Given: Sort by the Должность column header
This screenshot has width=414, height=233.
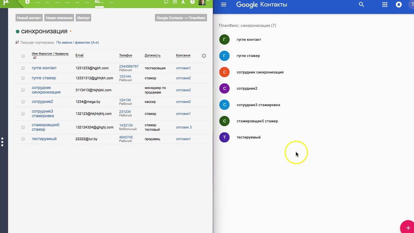Looking at the screenshot, I should tap(152, 55).
